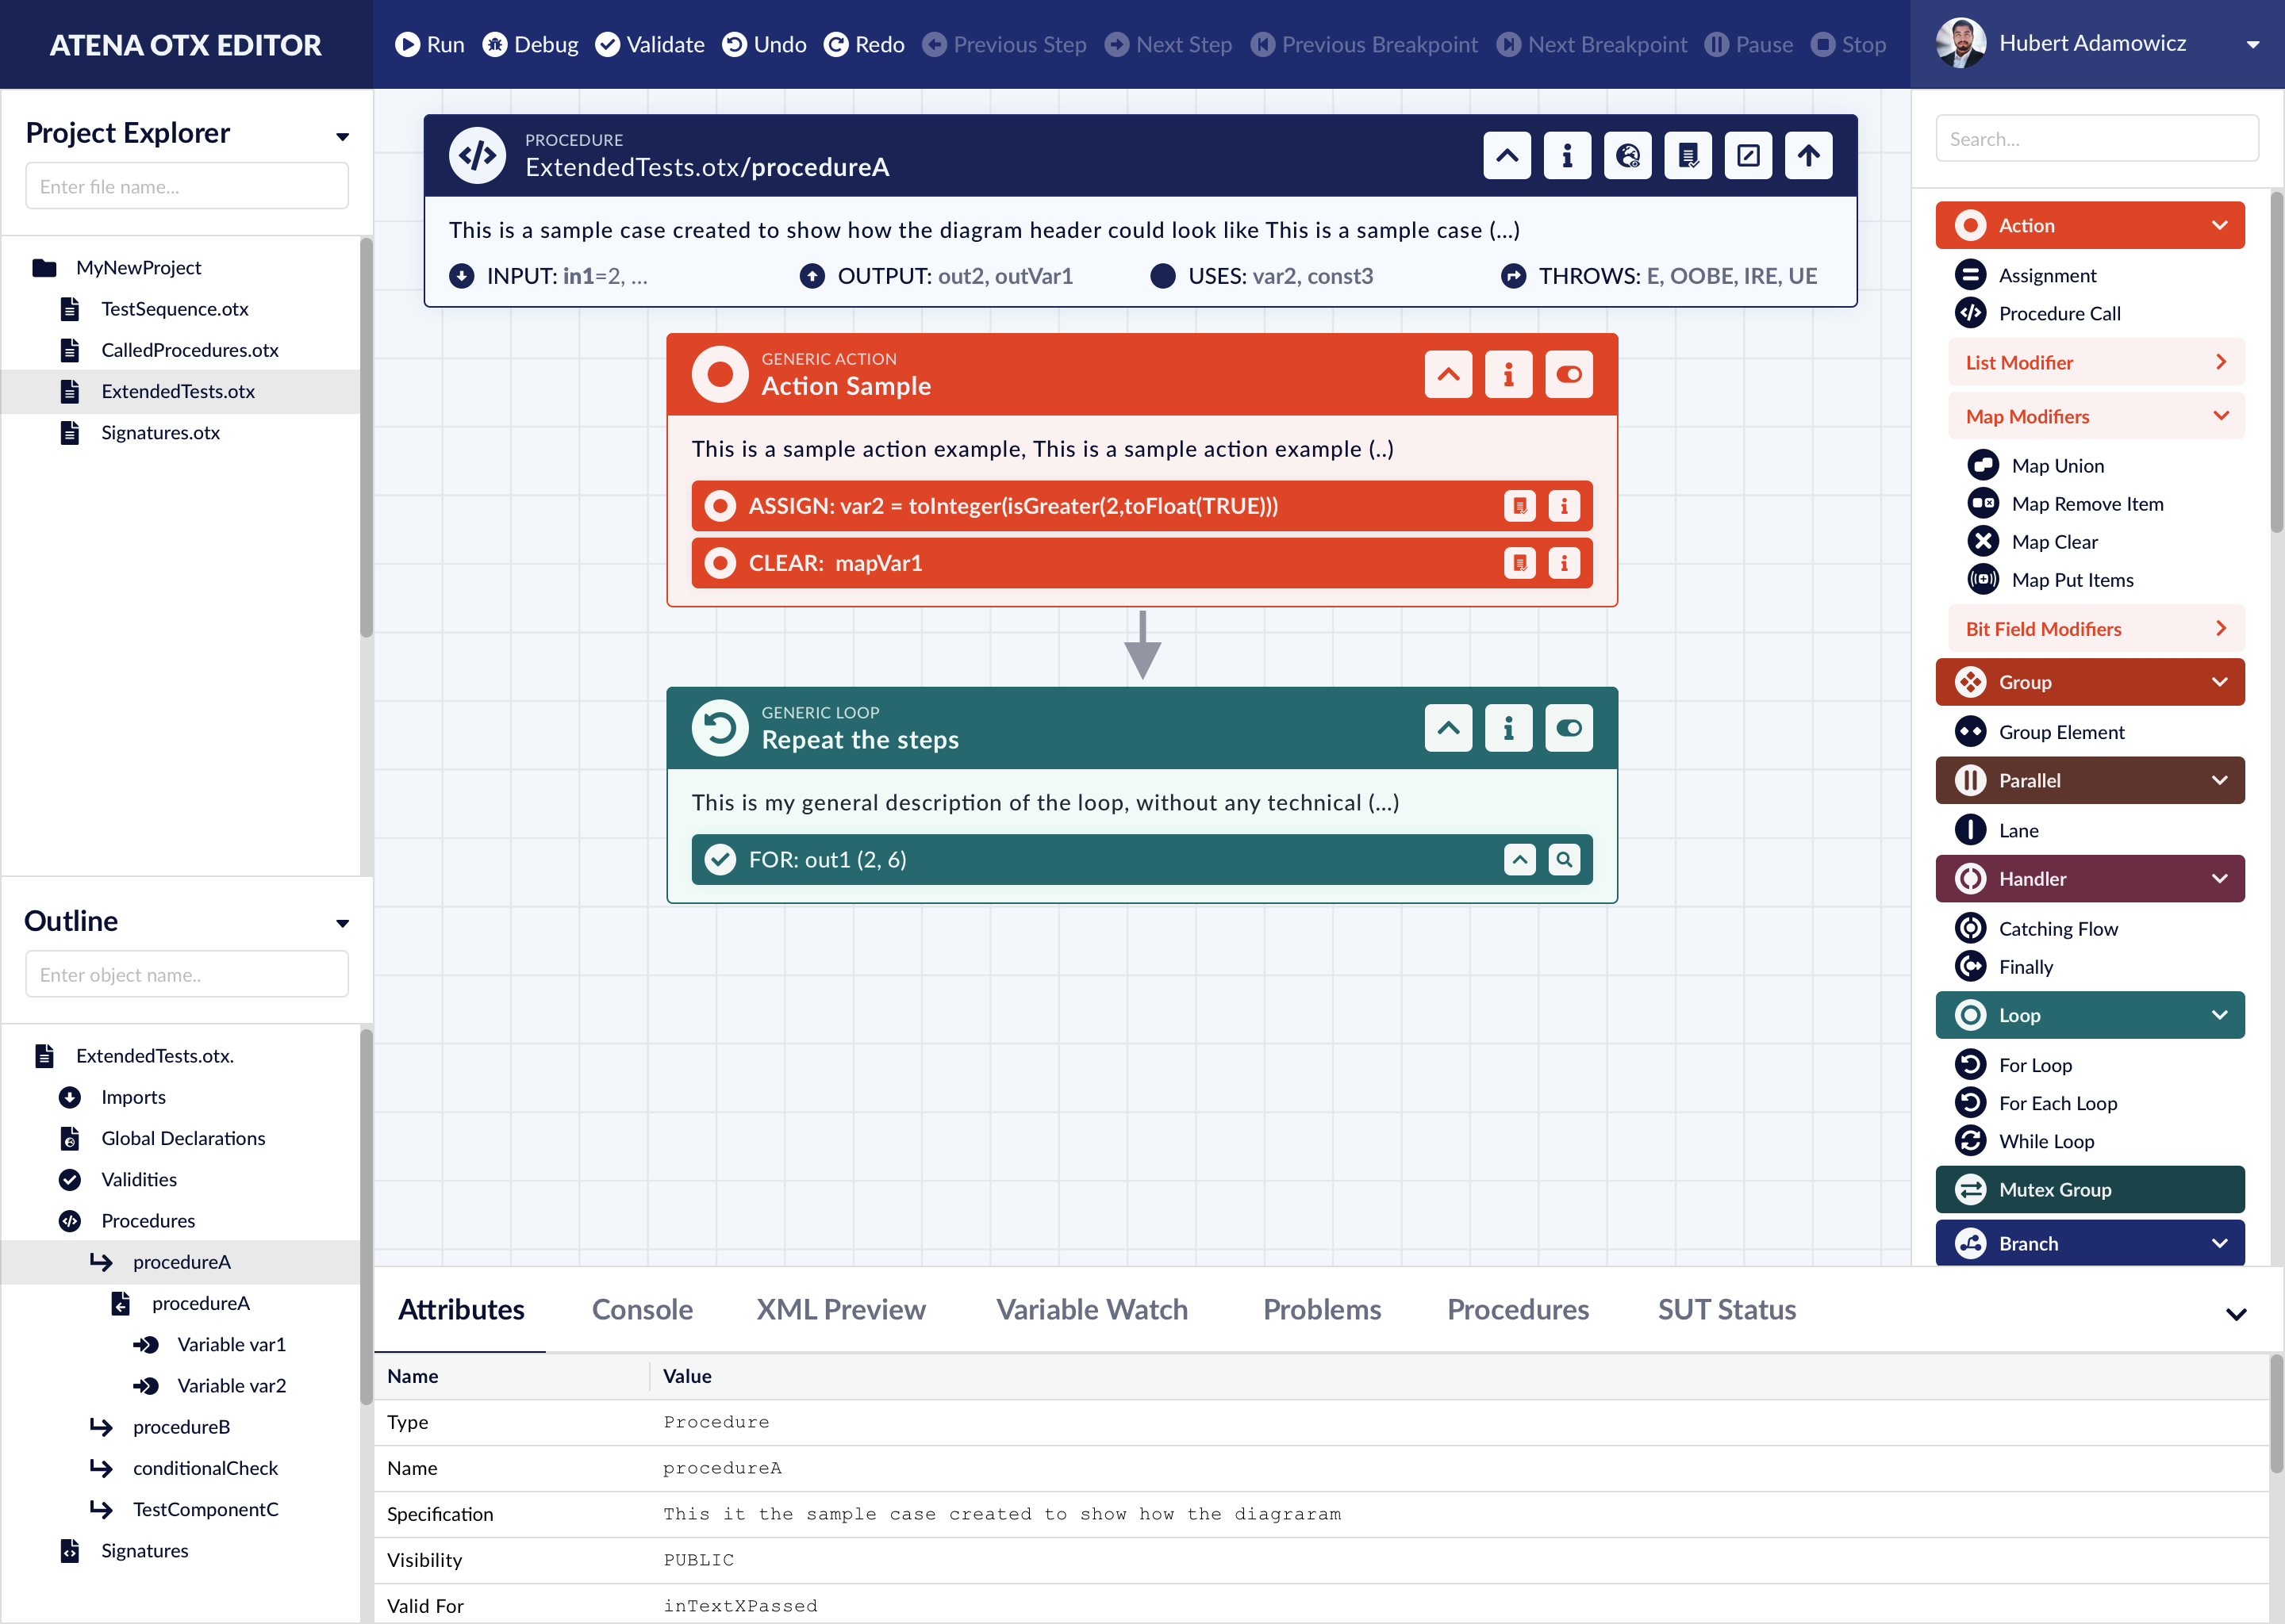
Task: Collapse the Project Explorer panel arrow
Action: 342,136
